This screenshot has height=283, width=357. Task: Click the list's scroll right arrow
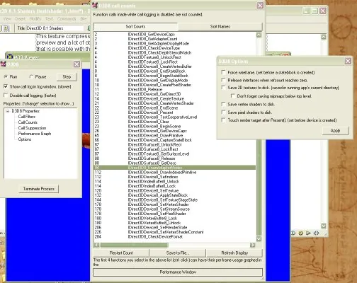point(252,245)
